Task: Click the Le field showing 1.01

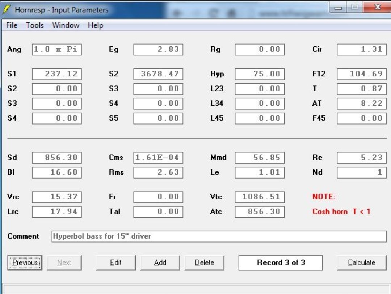Action: tap(260, 172)
